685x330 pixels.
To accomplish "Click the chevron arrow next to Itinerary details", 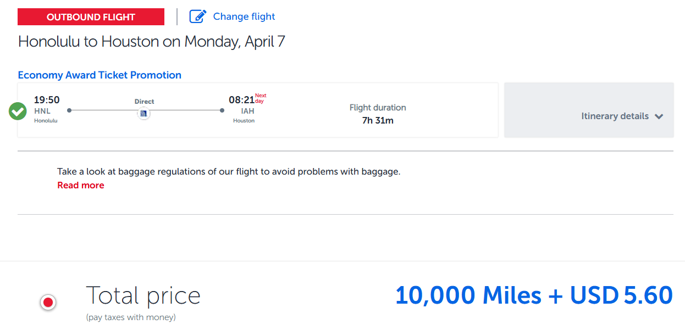I will pos(659,116).
